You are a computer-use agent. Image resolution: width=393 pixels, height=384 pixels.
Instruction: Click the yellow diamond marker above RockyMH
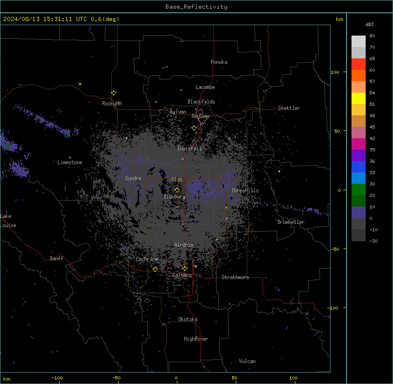[114, 93]
